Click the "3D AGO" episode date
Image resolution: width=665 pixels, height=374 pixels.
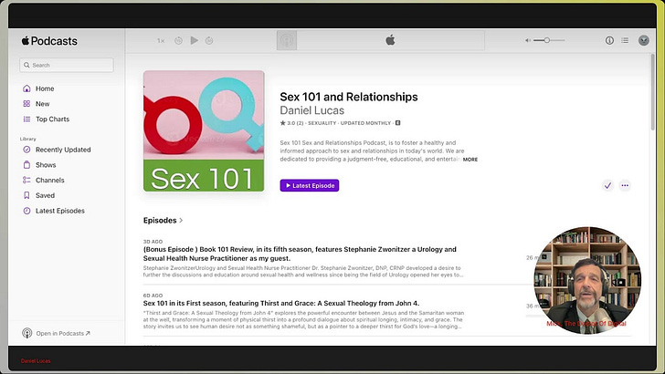pos(153,242)
